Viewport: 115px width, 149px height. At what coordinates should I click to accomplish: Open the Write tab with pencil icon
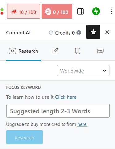click(55, 51)
